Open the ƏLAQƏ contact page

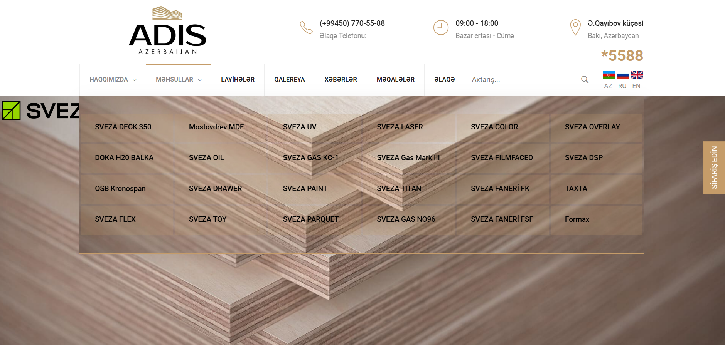point(444,80)
